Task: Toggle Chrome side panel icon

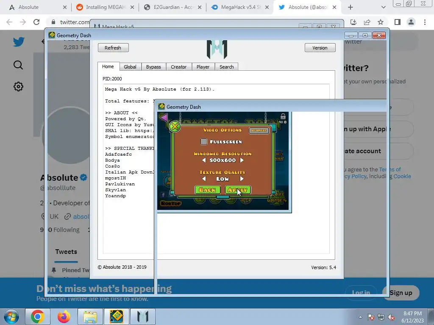Action: click(398, 22)
